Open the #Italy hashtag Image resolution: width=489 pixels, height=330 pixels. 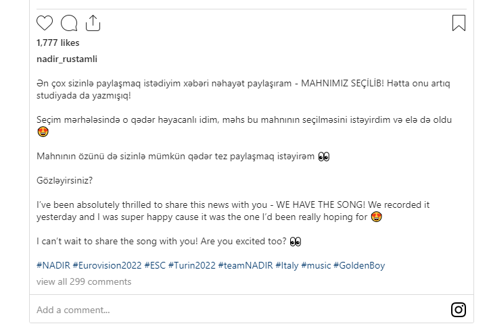click(x=287, y=265)
